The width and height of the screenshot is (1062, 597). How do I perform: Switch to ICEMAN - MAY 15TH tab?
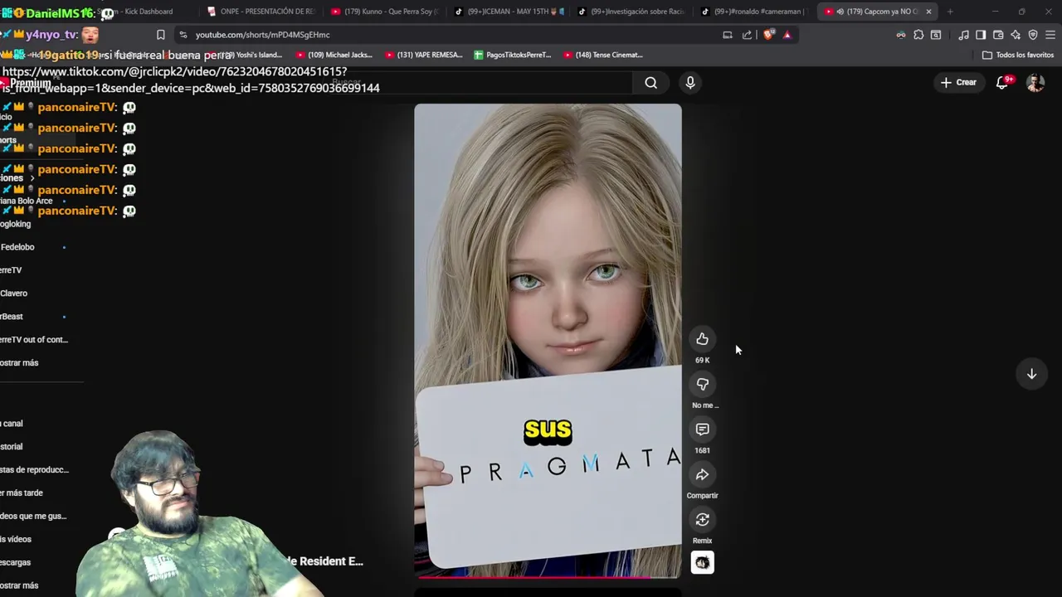tap(509, 12)
